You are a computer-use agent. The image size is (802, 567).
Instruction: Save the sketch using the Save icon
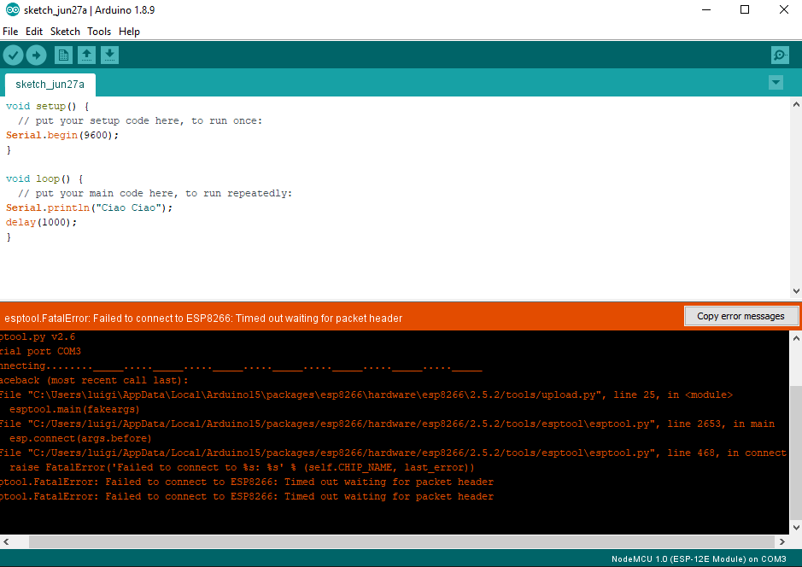point(109,55)
